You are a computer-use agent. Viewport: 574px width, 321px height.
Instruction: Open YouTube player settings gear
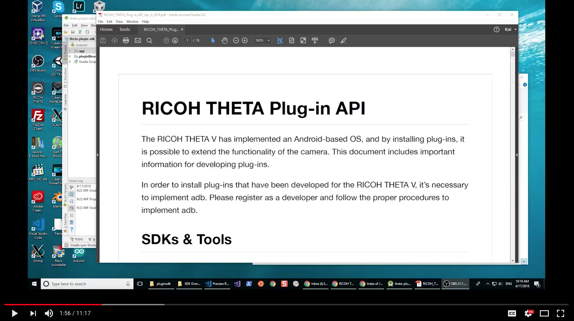point(529,313)
